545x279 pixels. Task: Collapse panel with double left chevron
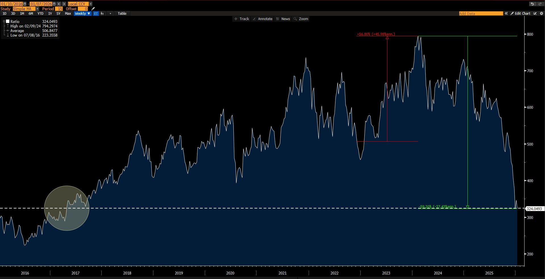[506, 14]
